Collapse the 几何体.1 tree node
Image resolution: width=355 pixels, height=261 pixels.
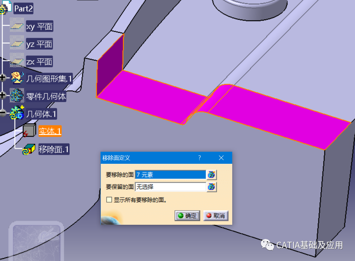click(3, 113)
